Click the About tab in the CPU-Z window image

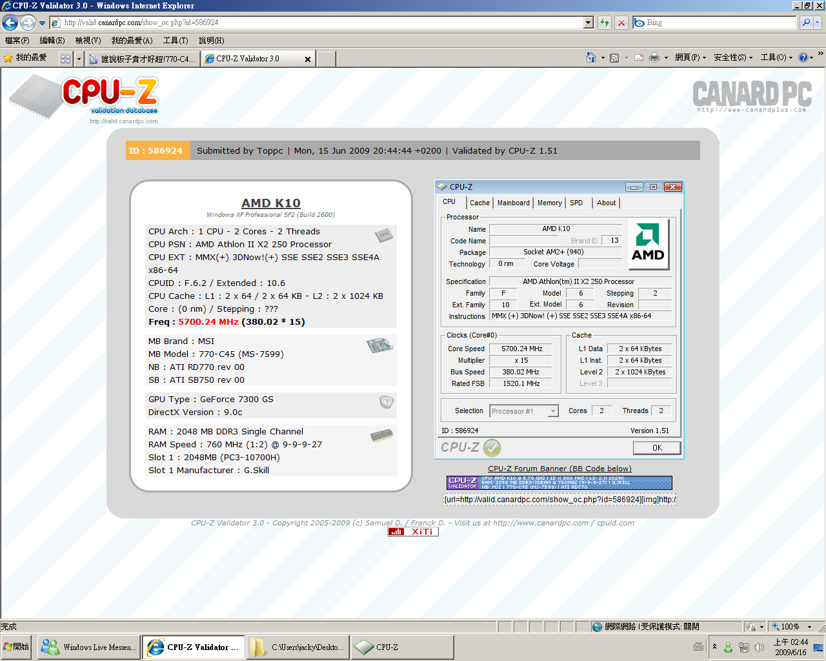tap(607, 203)
